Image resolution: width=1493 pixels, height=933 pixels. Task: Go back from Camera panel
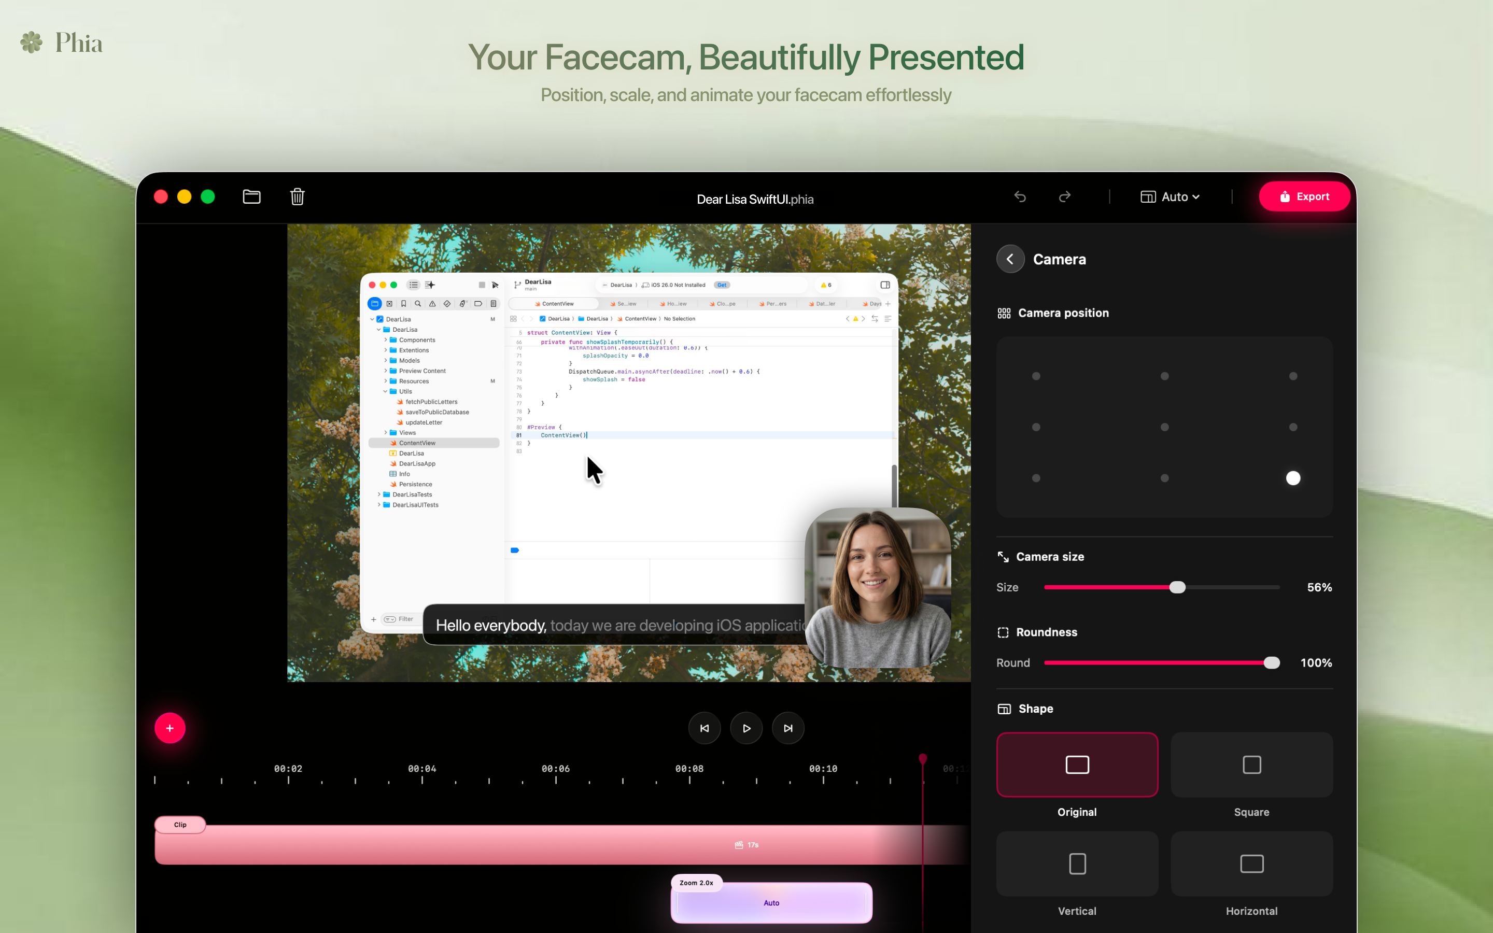(1010, 259)
